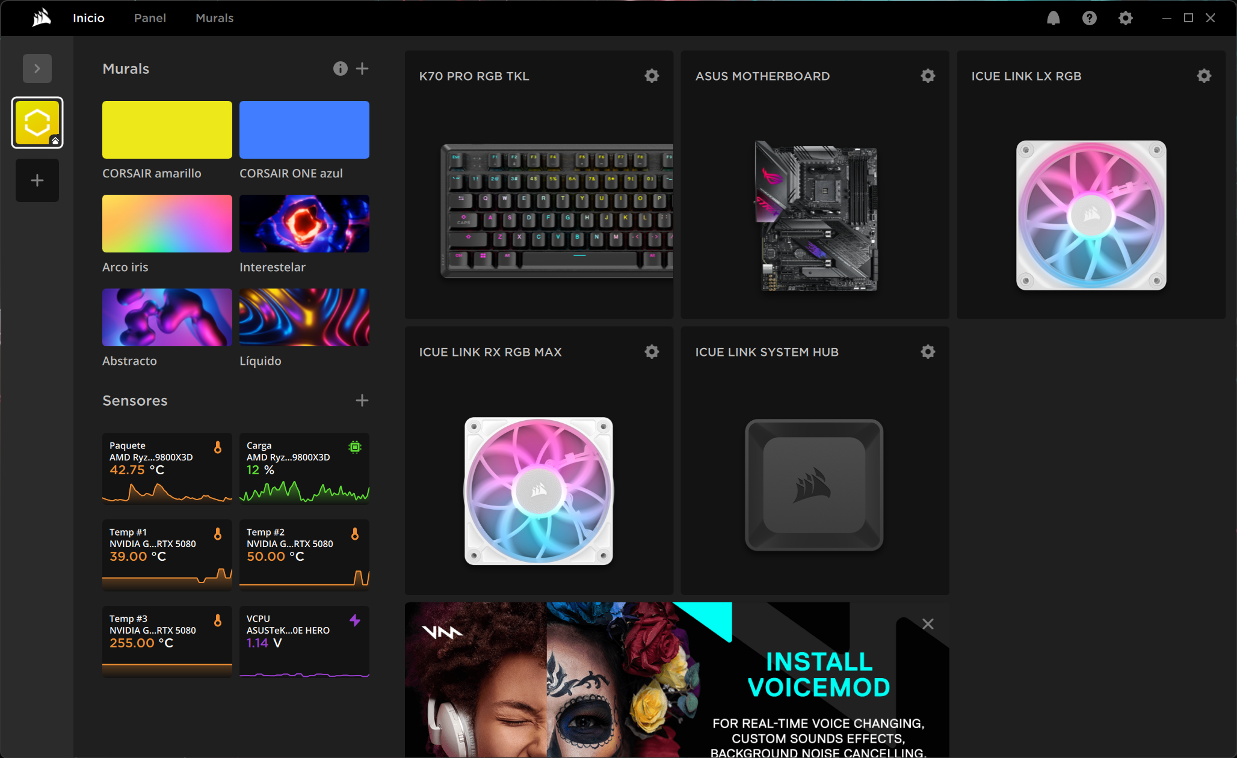Click the Voicemod logo in the banner
The height and width of the screenshot is (758, 1237).
tap(442, 632)
